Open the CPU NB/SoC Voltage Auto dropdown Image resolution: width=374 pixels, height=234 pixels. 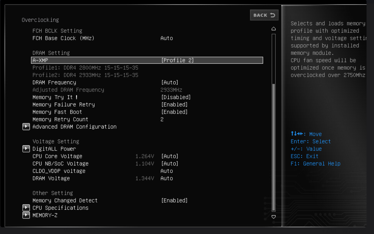pyautogui.click(x=169, y=163)
